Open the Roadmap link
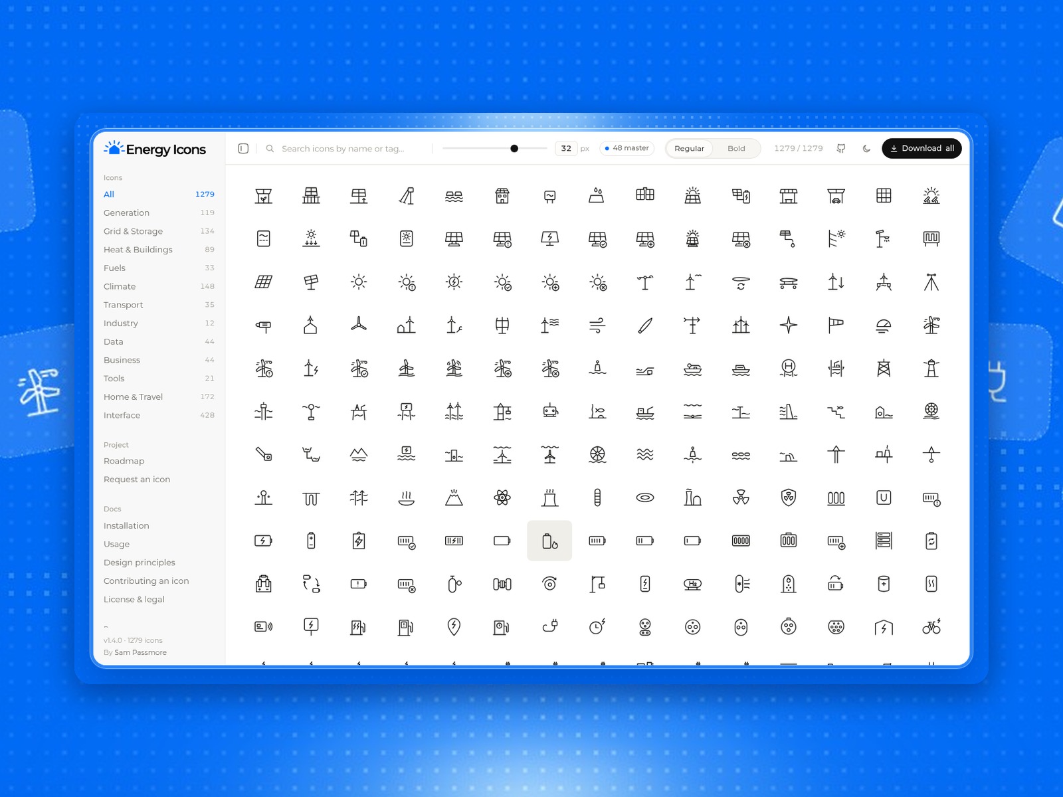The width and height of the screenshot is (1063, 797). [x=124, y=461]
